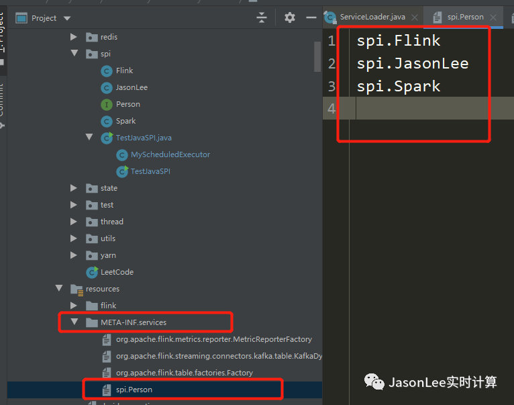
Task: Click the spi.Person file icon in tree
Action: tap(107, 390)
